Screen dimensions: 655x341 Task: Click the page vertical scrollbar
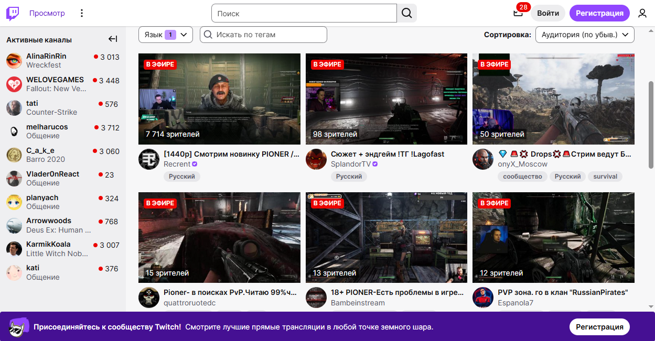[651, 125]
